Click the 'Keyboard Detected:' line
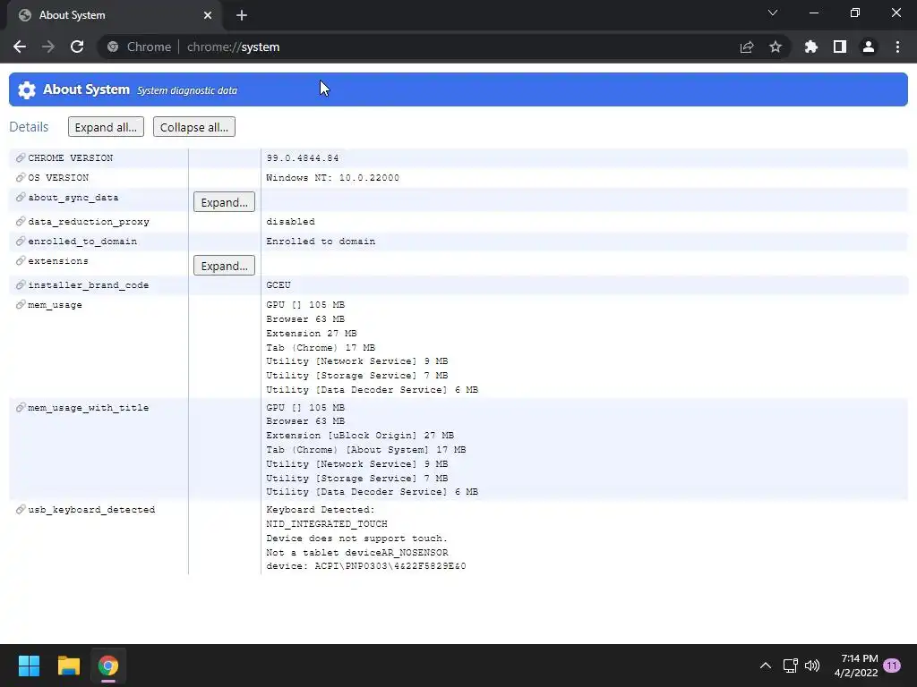 click(321, 509)
